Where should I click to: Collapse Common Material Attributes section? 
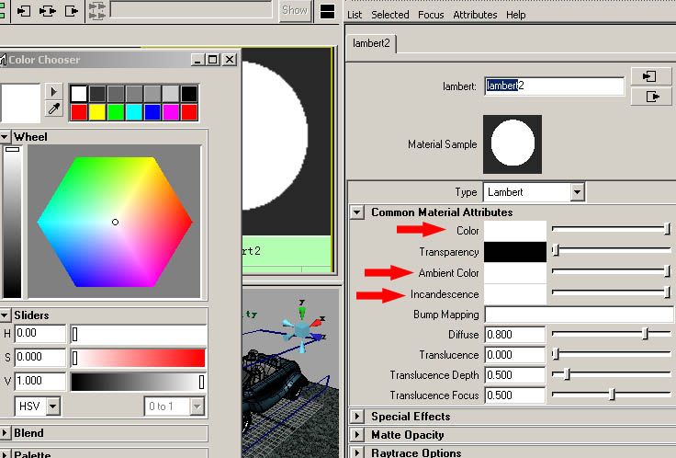pos(357,212)
